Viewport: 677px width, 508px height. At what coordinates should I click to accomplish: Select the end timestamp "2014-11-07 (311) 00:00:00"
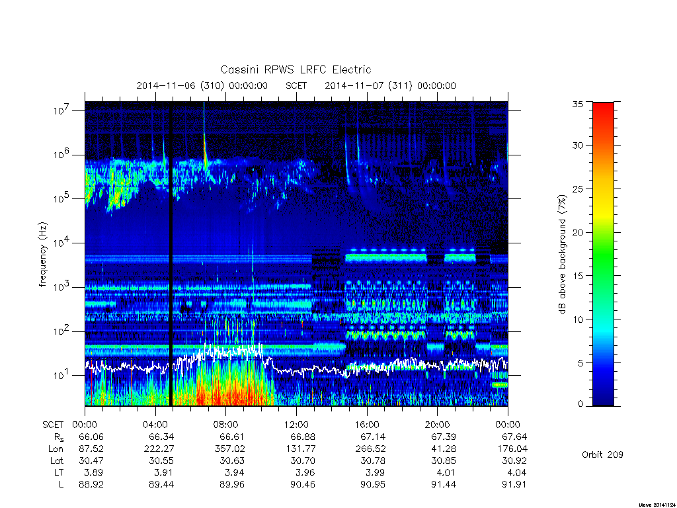click(x=390, y=85)
